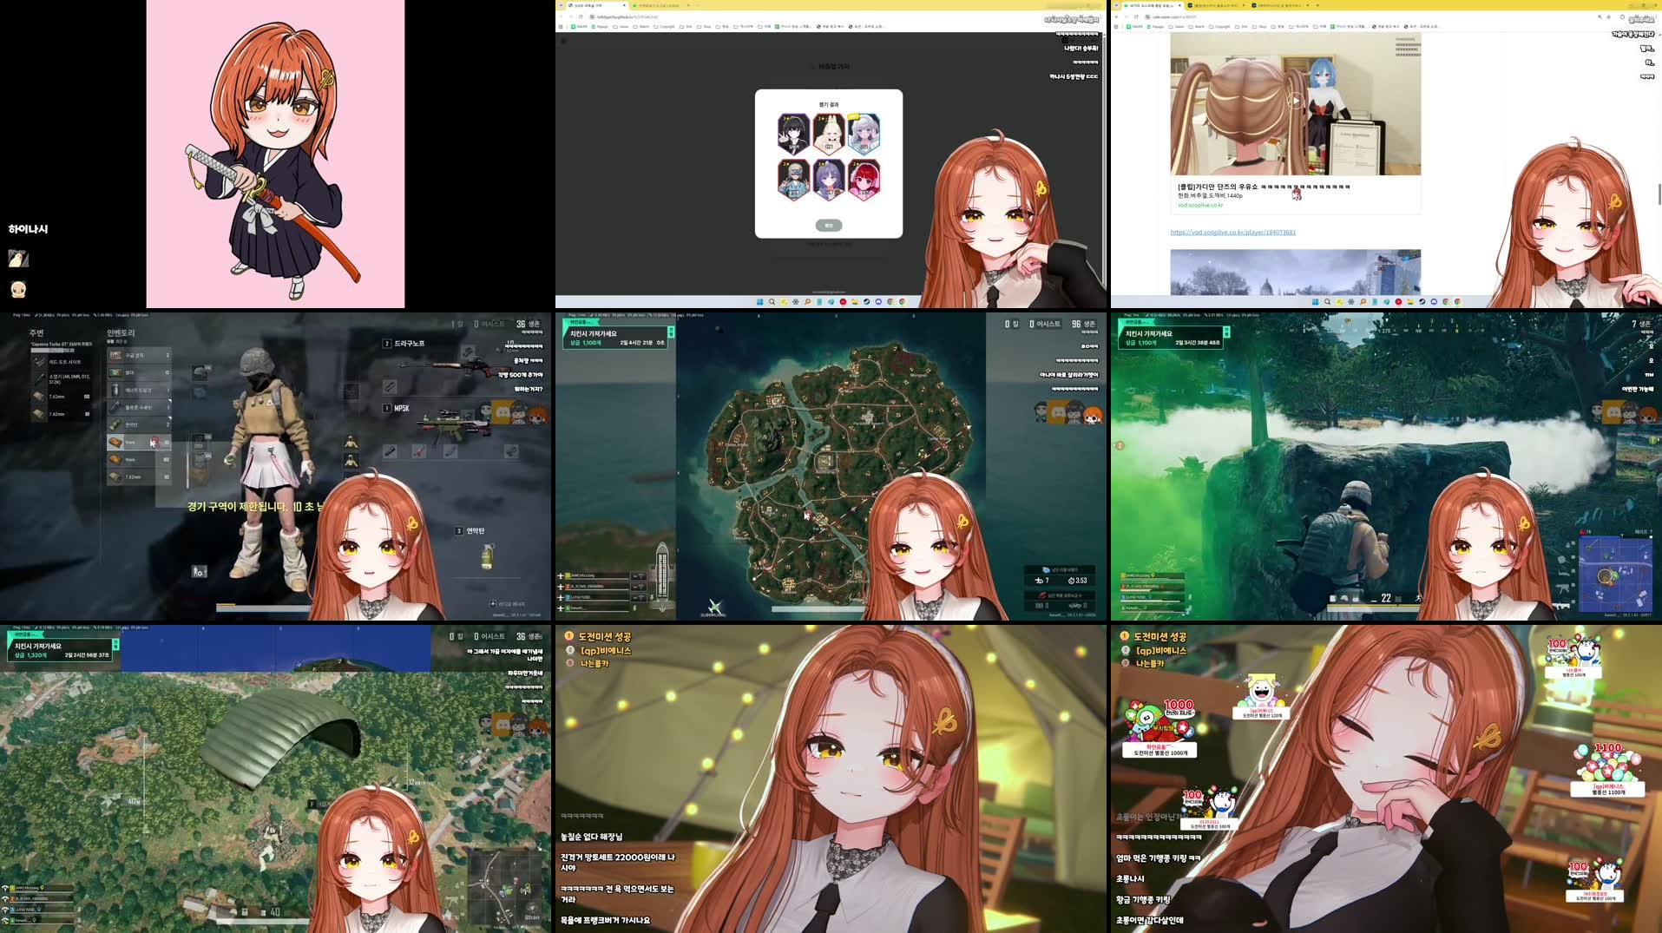Toggle the bookmark star in the address bar
This screenshot has width=1662, height=933.
pos(1608,16)
